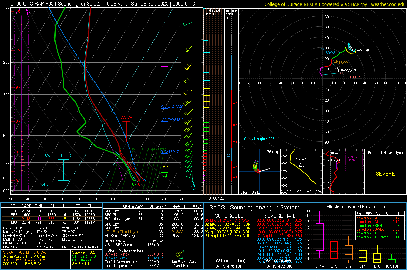This screenshot has width=407, height=270.
Task: Click the UP=233/17 hodograph label
Action: (347, 71)
